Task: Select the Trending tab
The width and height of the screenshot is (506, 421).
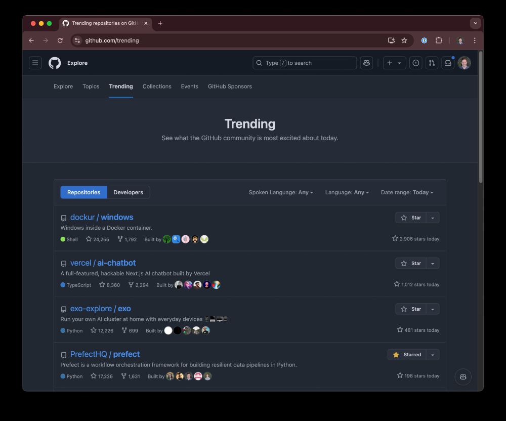Action: (121, 87)
